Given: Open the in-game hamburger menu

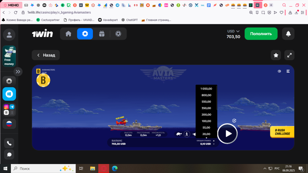Looking at the screenshot, I should (x=288, y=71).
